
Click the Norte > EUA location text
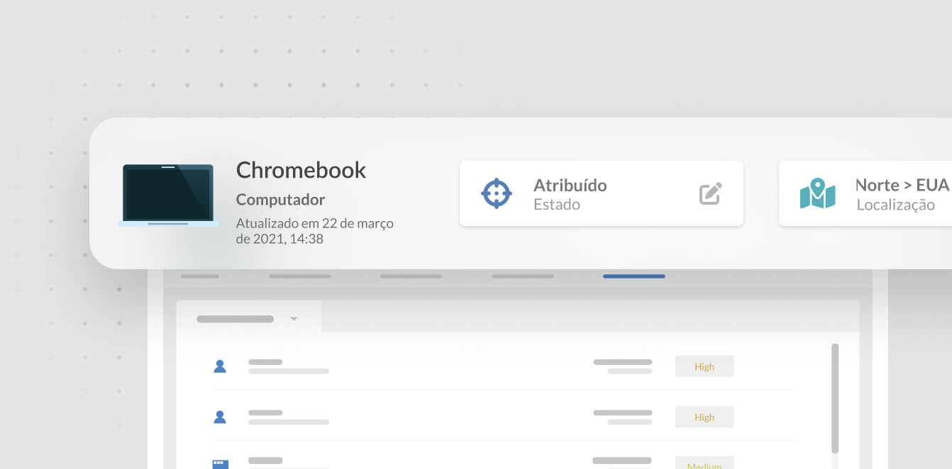(902, 185)
